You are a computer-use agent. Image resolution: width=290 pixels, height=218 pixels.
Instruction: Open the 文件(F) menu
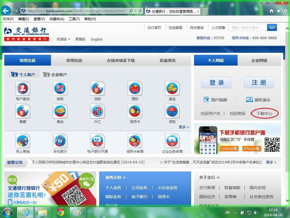[x=8, y=19]
